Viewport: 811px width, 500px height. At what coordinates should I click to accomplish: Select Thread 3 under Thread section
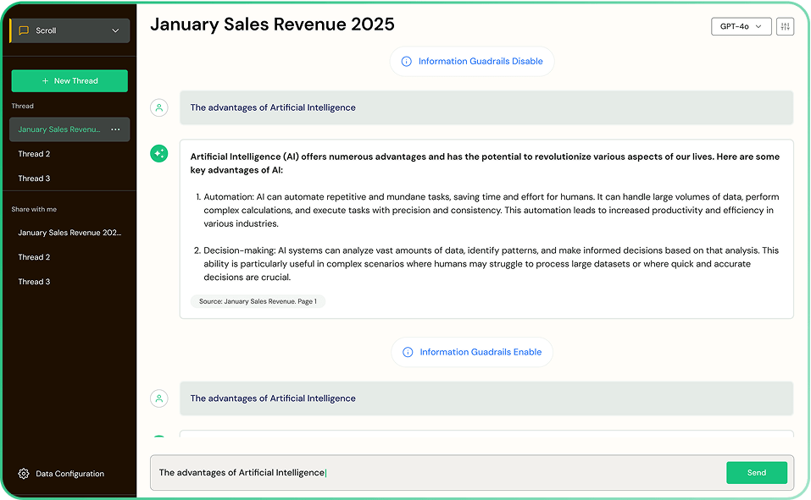point(34,179)
